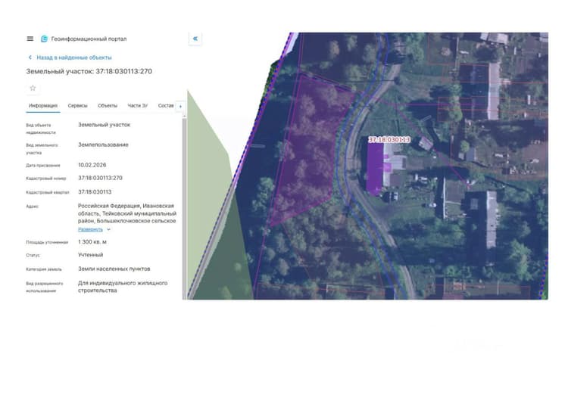Screen dimensions: 568x401
Task: Open the Сервисы tab
Action: click(x=77, y=106)
